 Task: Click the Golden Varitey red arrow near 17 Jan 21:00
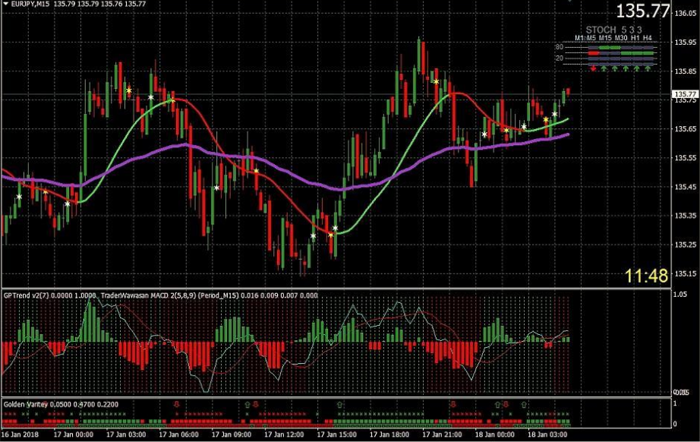453,405
